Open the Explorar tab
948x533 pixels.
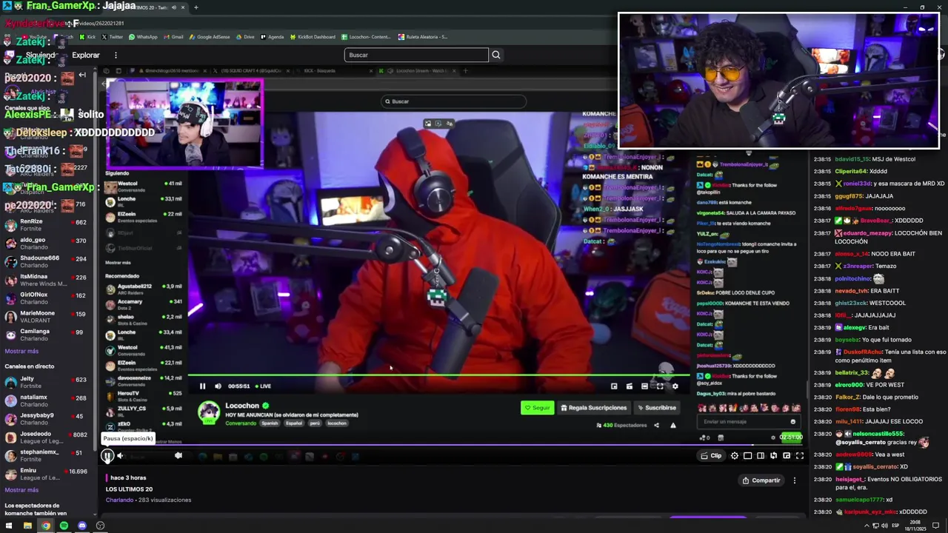(86, 56)
